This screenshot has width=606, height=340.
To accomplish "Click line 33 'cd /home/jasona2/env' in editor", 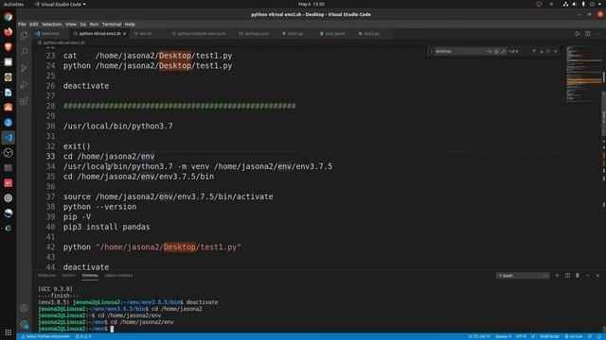I will [109, 157].
